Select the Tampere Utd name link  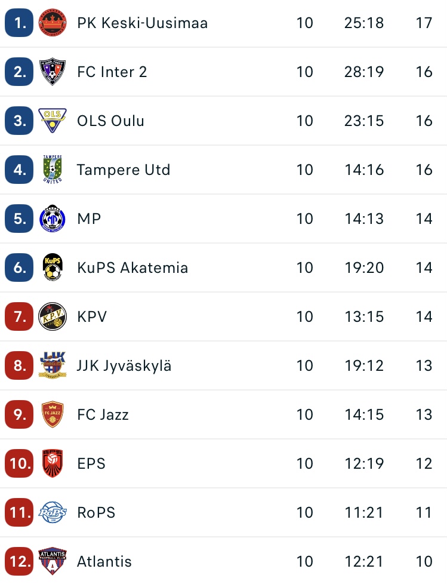(x=124, y=170)
